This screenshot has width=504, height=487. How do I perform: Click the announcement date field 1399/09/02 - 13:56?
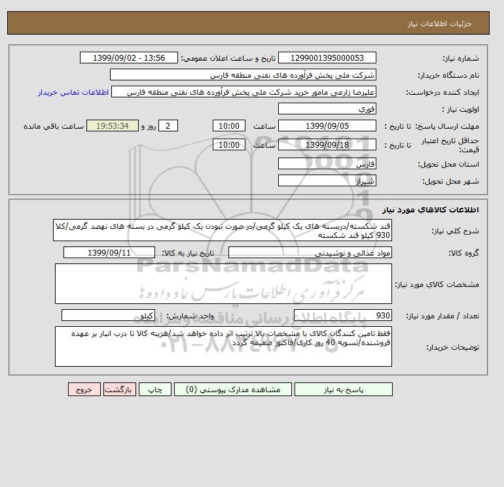coord(129,58)
